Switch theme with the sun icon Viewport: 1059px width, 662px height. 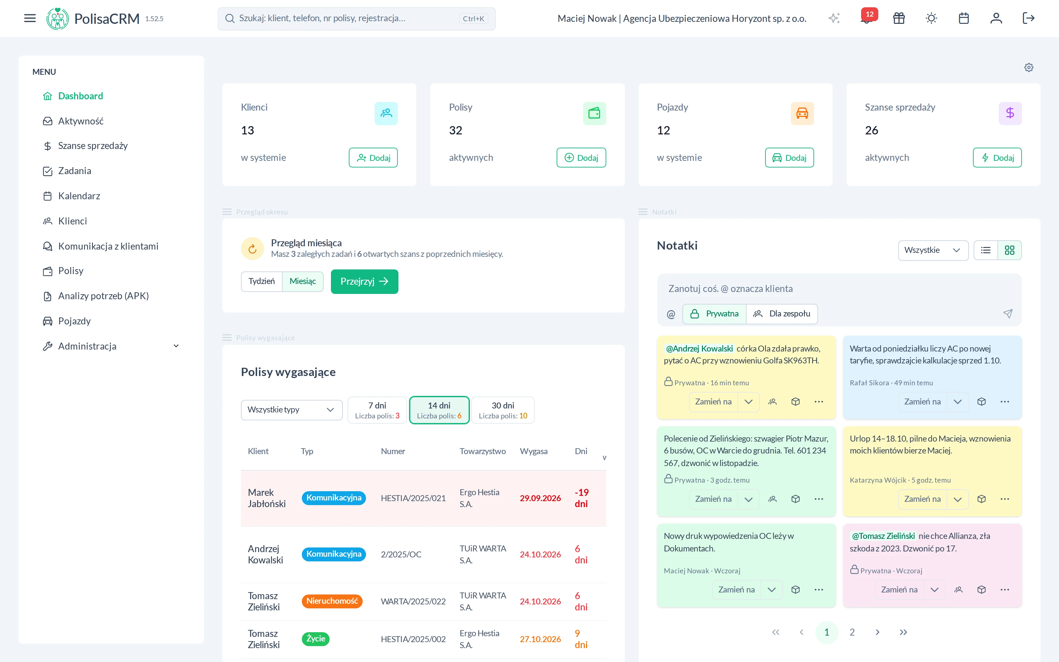[x=931, y=18]
